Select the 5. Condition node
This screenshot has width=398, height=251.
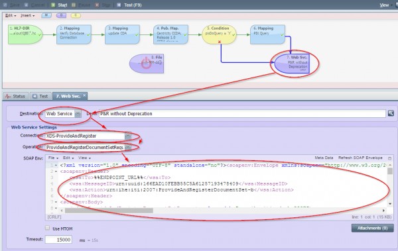pyautogui.click(x=219, y=34)
